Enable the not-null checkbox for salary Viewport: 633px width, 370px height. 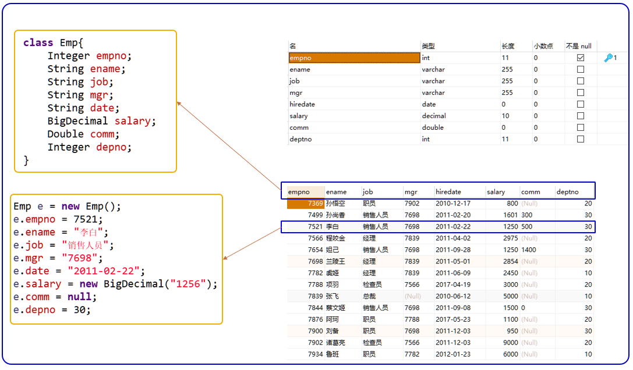click(581, 116)
